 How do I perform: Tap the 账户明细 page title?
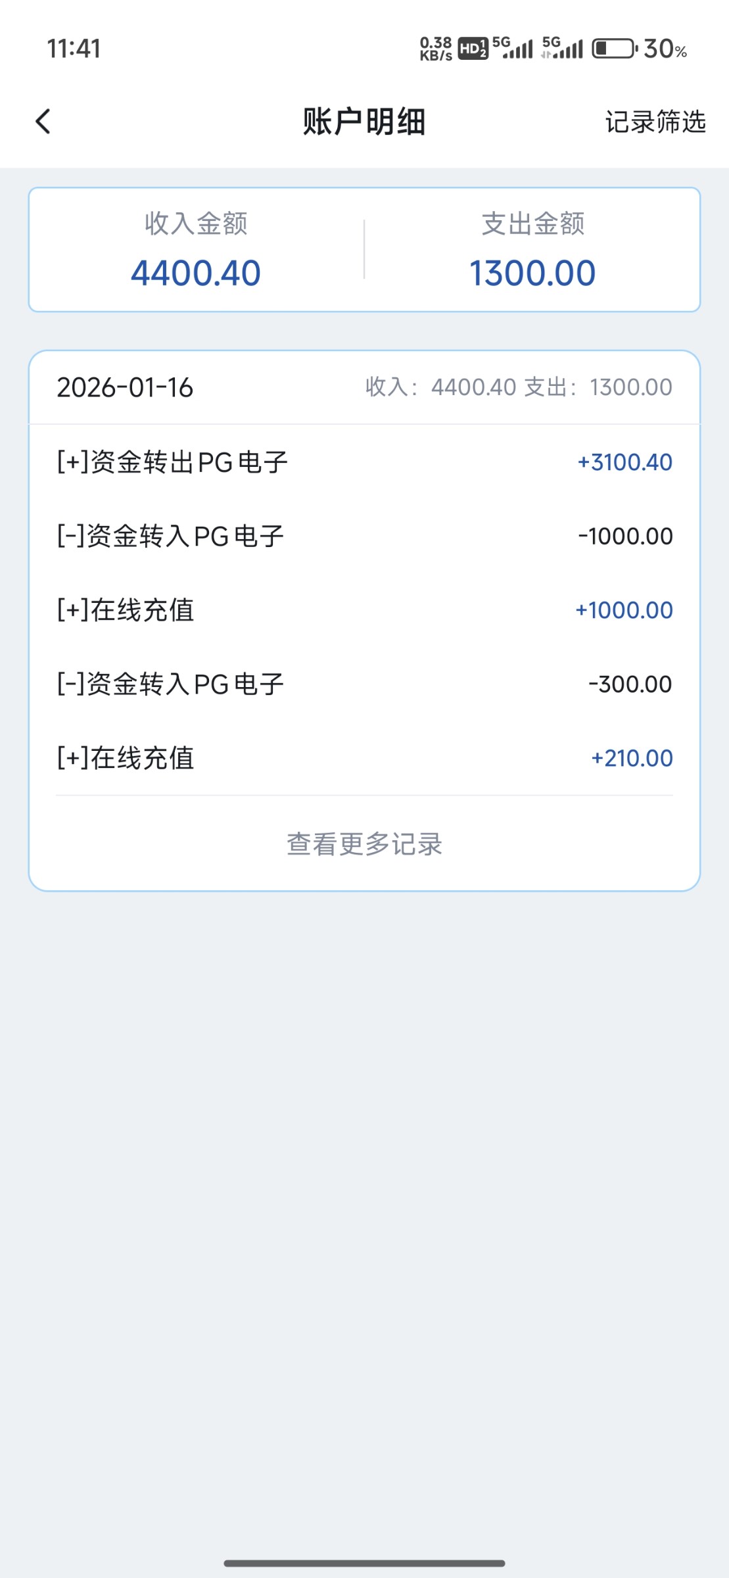click(x=364, y=122)
